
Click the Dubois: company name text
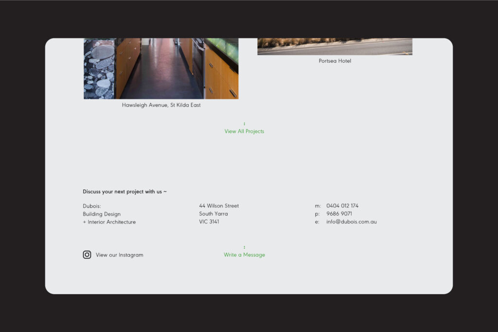92,206
